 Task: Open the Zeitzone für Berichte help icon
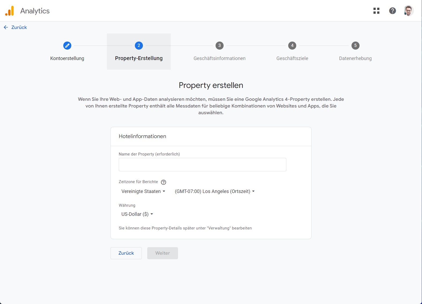(164, 182)
